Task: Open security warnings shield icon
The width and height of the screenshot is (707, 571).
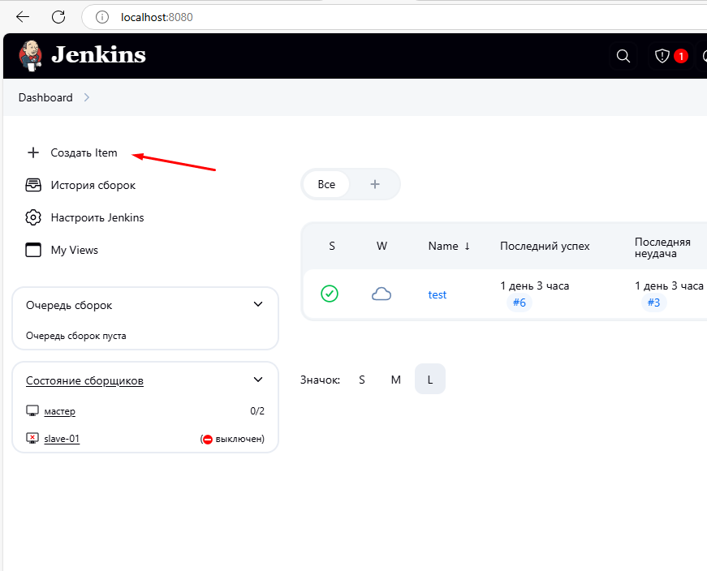Action: 663,56
